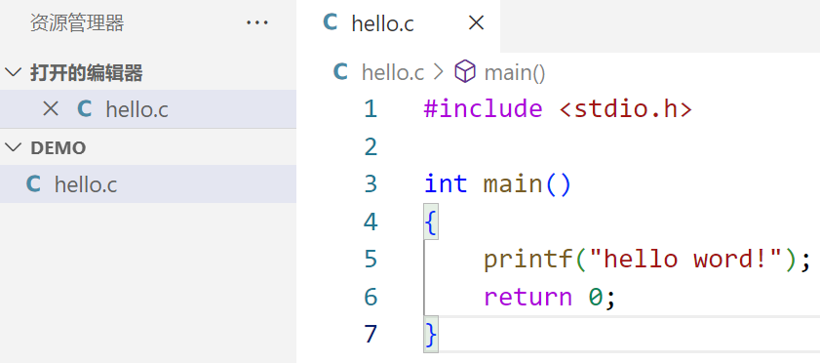Click the return keyword on line 6
820x363 pixels.
[x=527, y=297]
